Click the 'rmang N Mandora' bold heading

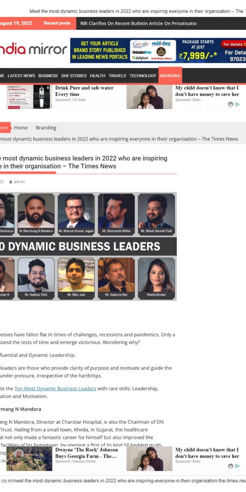pos(20,409)
